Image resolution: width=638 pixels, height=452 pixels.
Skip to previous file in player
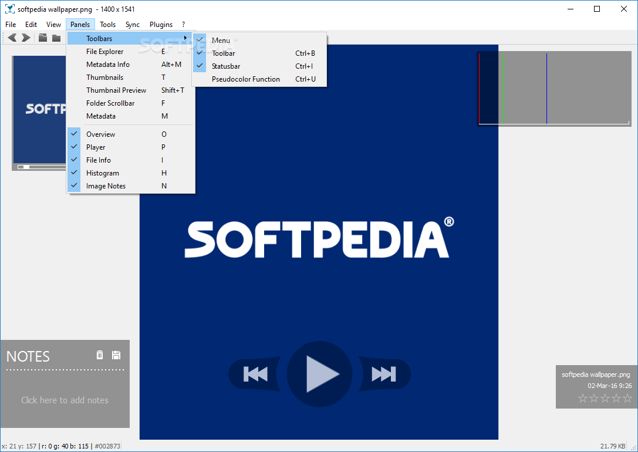pyautogui.click(x=255, y=374)
